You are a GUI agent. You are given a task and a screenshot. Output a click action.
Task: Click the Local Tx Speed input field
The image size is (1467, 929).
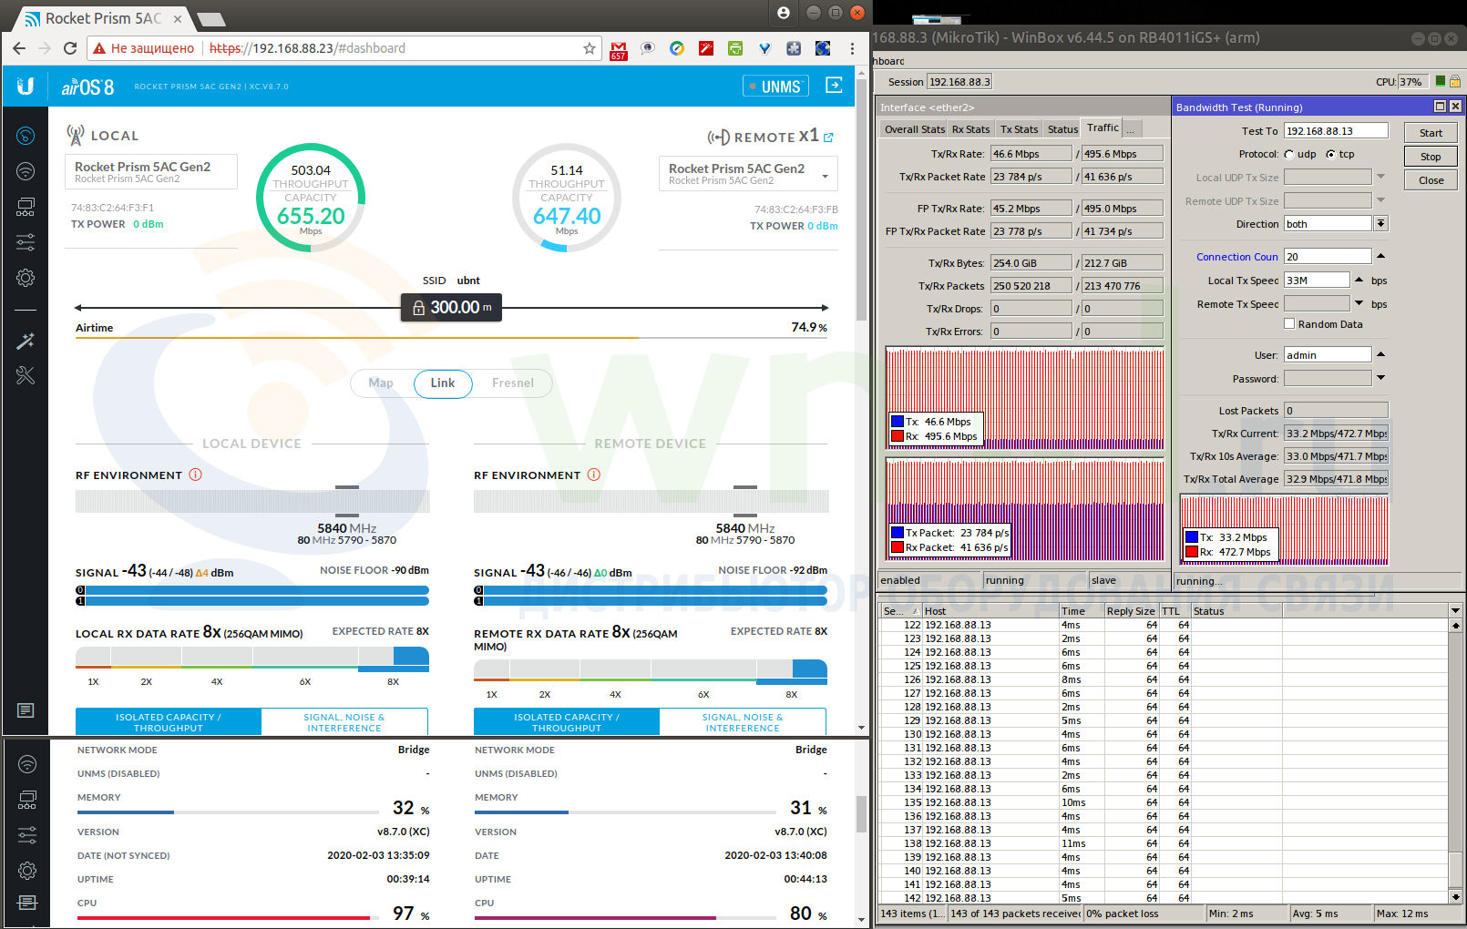1316,280
